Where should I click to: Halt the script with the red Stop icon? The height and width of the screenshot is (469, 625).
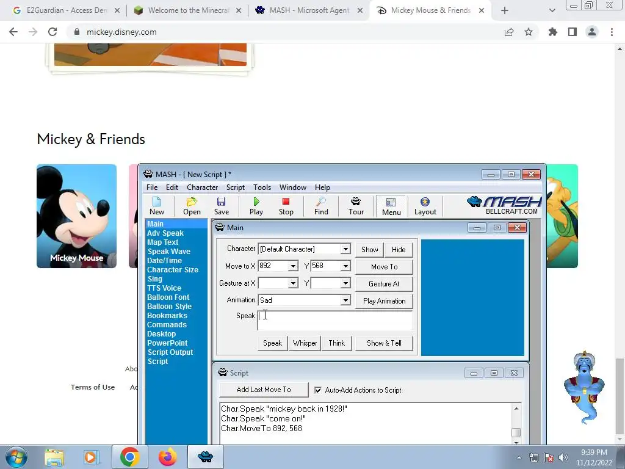(x=286, y=206)
